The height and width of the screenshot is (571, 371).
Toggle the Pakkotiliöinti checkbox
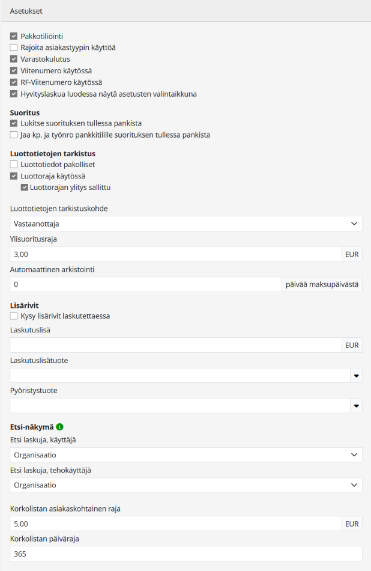pyautogui.click(x=14, y=37)
